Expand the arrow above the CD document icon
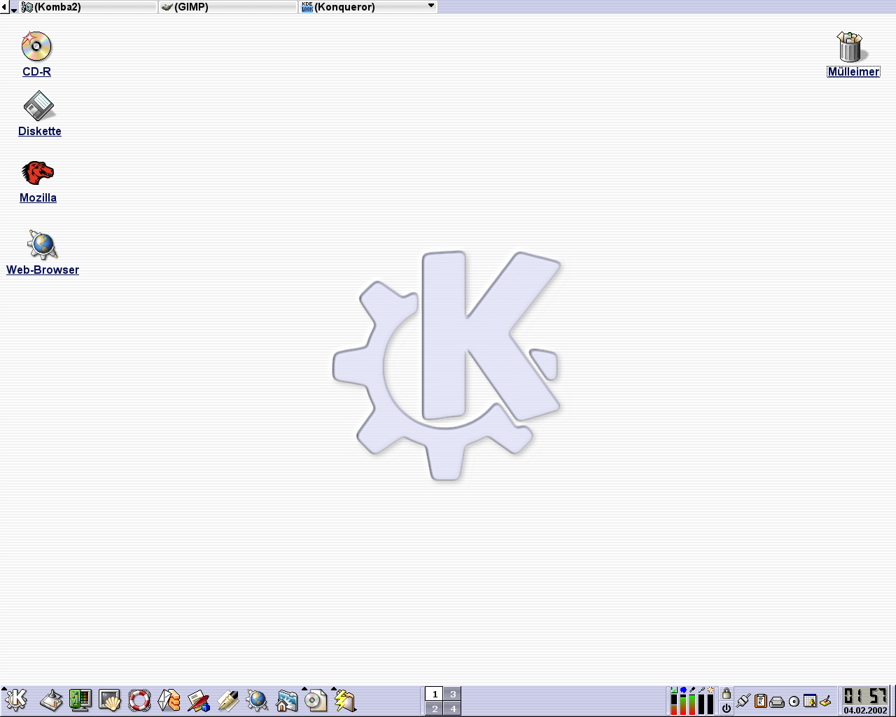This screenshot has width=896, height=717. (x=304, y=690)
